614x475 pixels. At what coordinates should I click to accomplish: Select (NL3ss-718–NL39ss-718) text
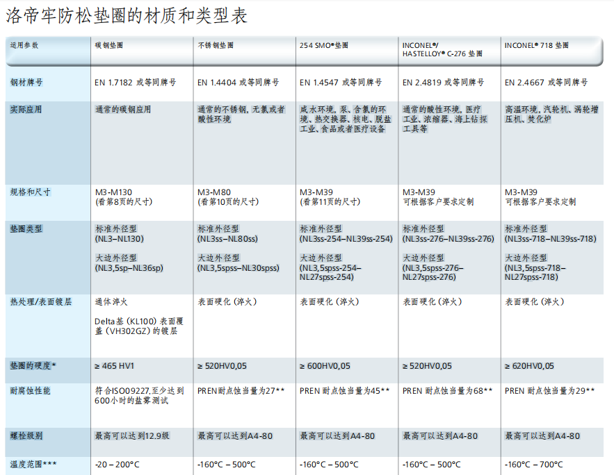tap(551, 239)
